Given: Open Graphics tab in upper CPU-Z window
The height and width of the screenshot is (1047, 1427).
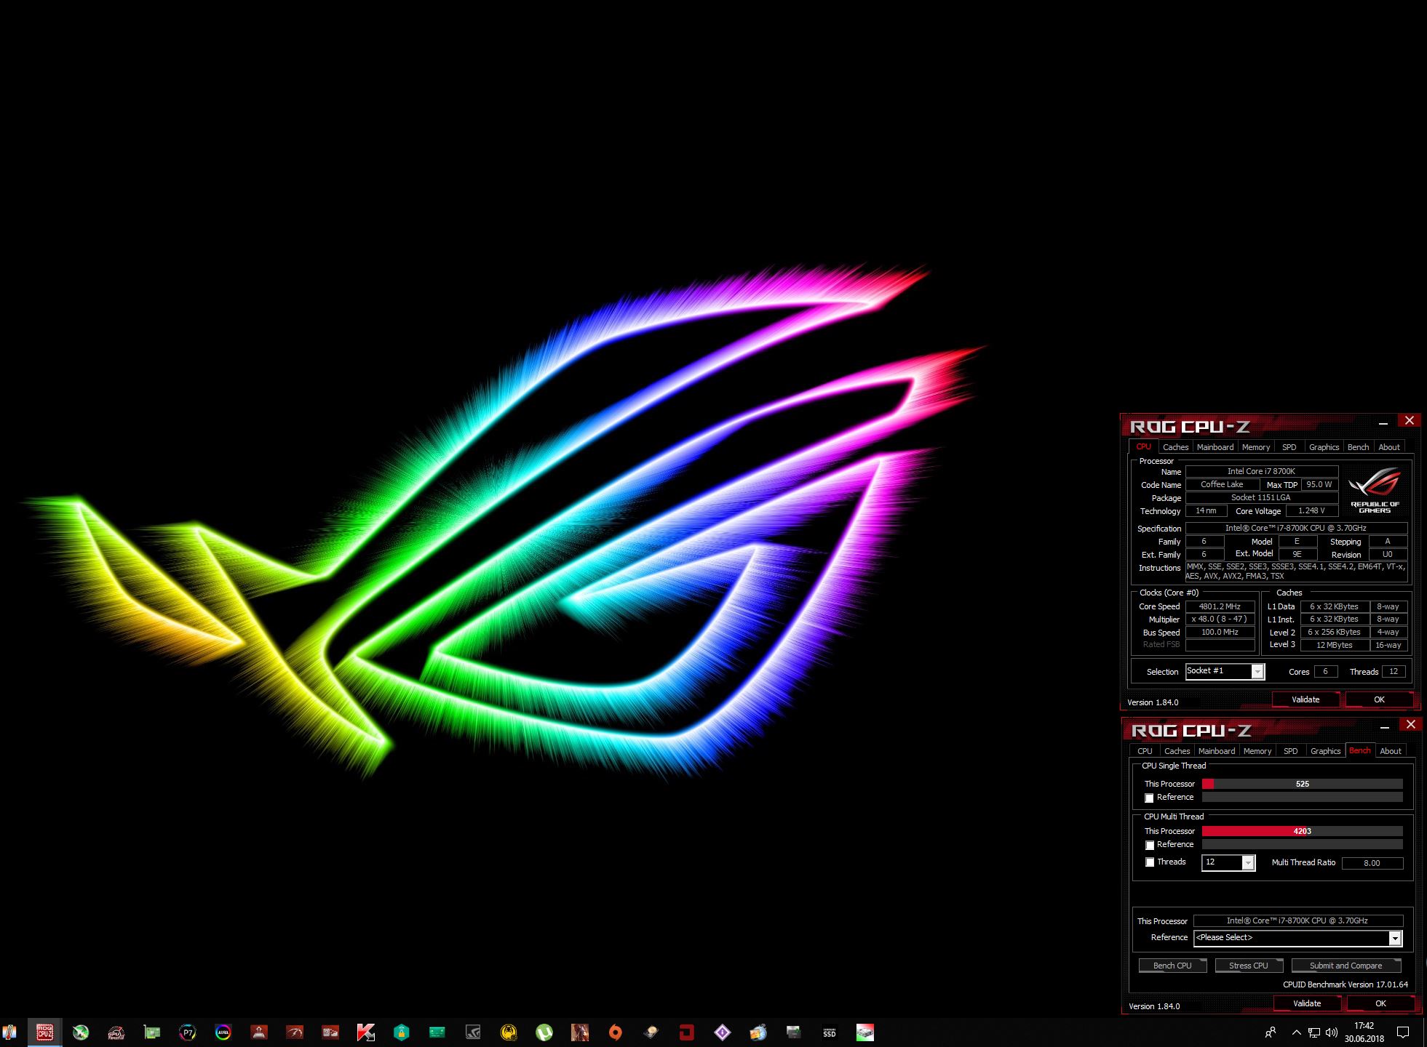Looking at the screenshot, I should coord(1324,447).
